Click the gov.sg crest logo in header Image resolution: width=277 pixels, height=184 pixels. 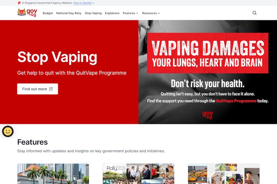(x=27, y=13)
